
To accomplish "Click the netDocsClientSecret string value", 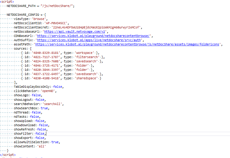I will tap(96, 28).
